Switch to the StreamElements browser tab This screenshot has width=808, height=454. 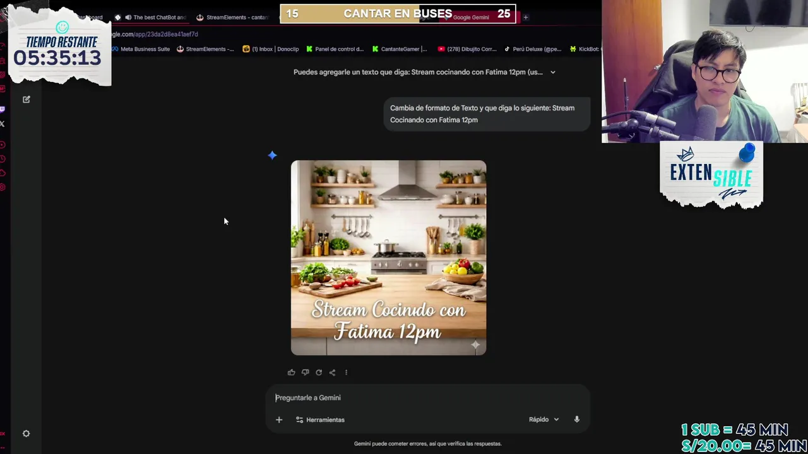click(234, 17)
